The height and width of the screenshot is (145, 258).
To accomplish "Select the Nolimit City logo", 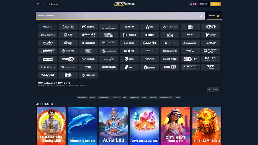I will point(149,51).
